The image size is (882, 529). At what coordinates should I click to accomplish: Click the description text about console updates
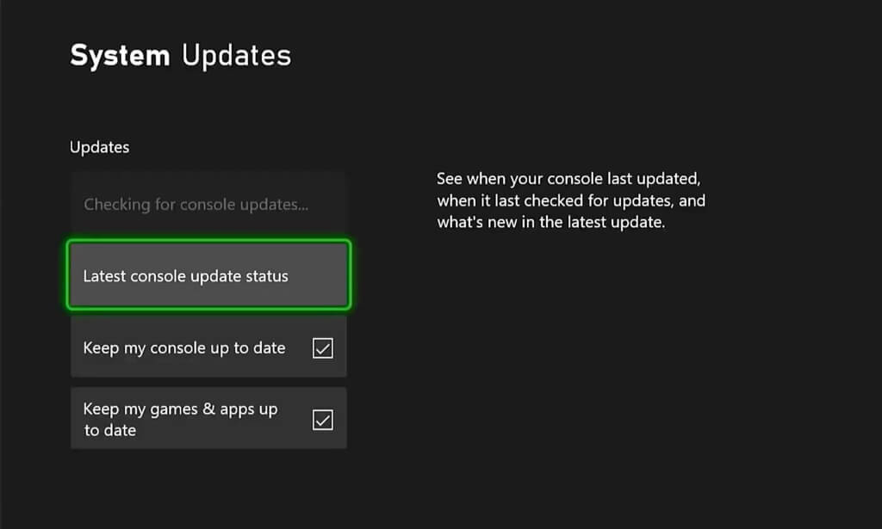tap(571, 201)
